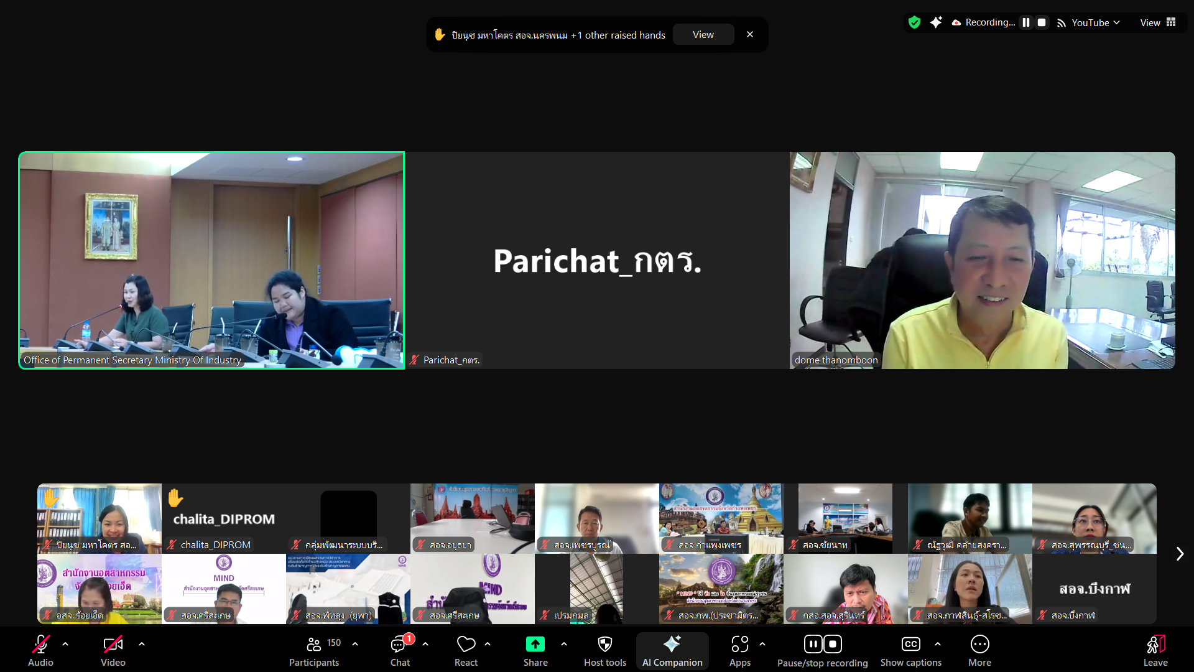Pause the recording from top bar
The image size is (1194, 672).
(1026, 22)
